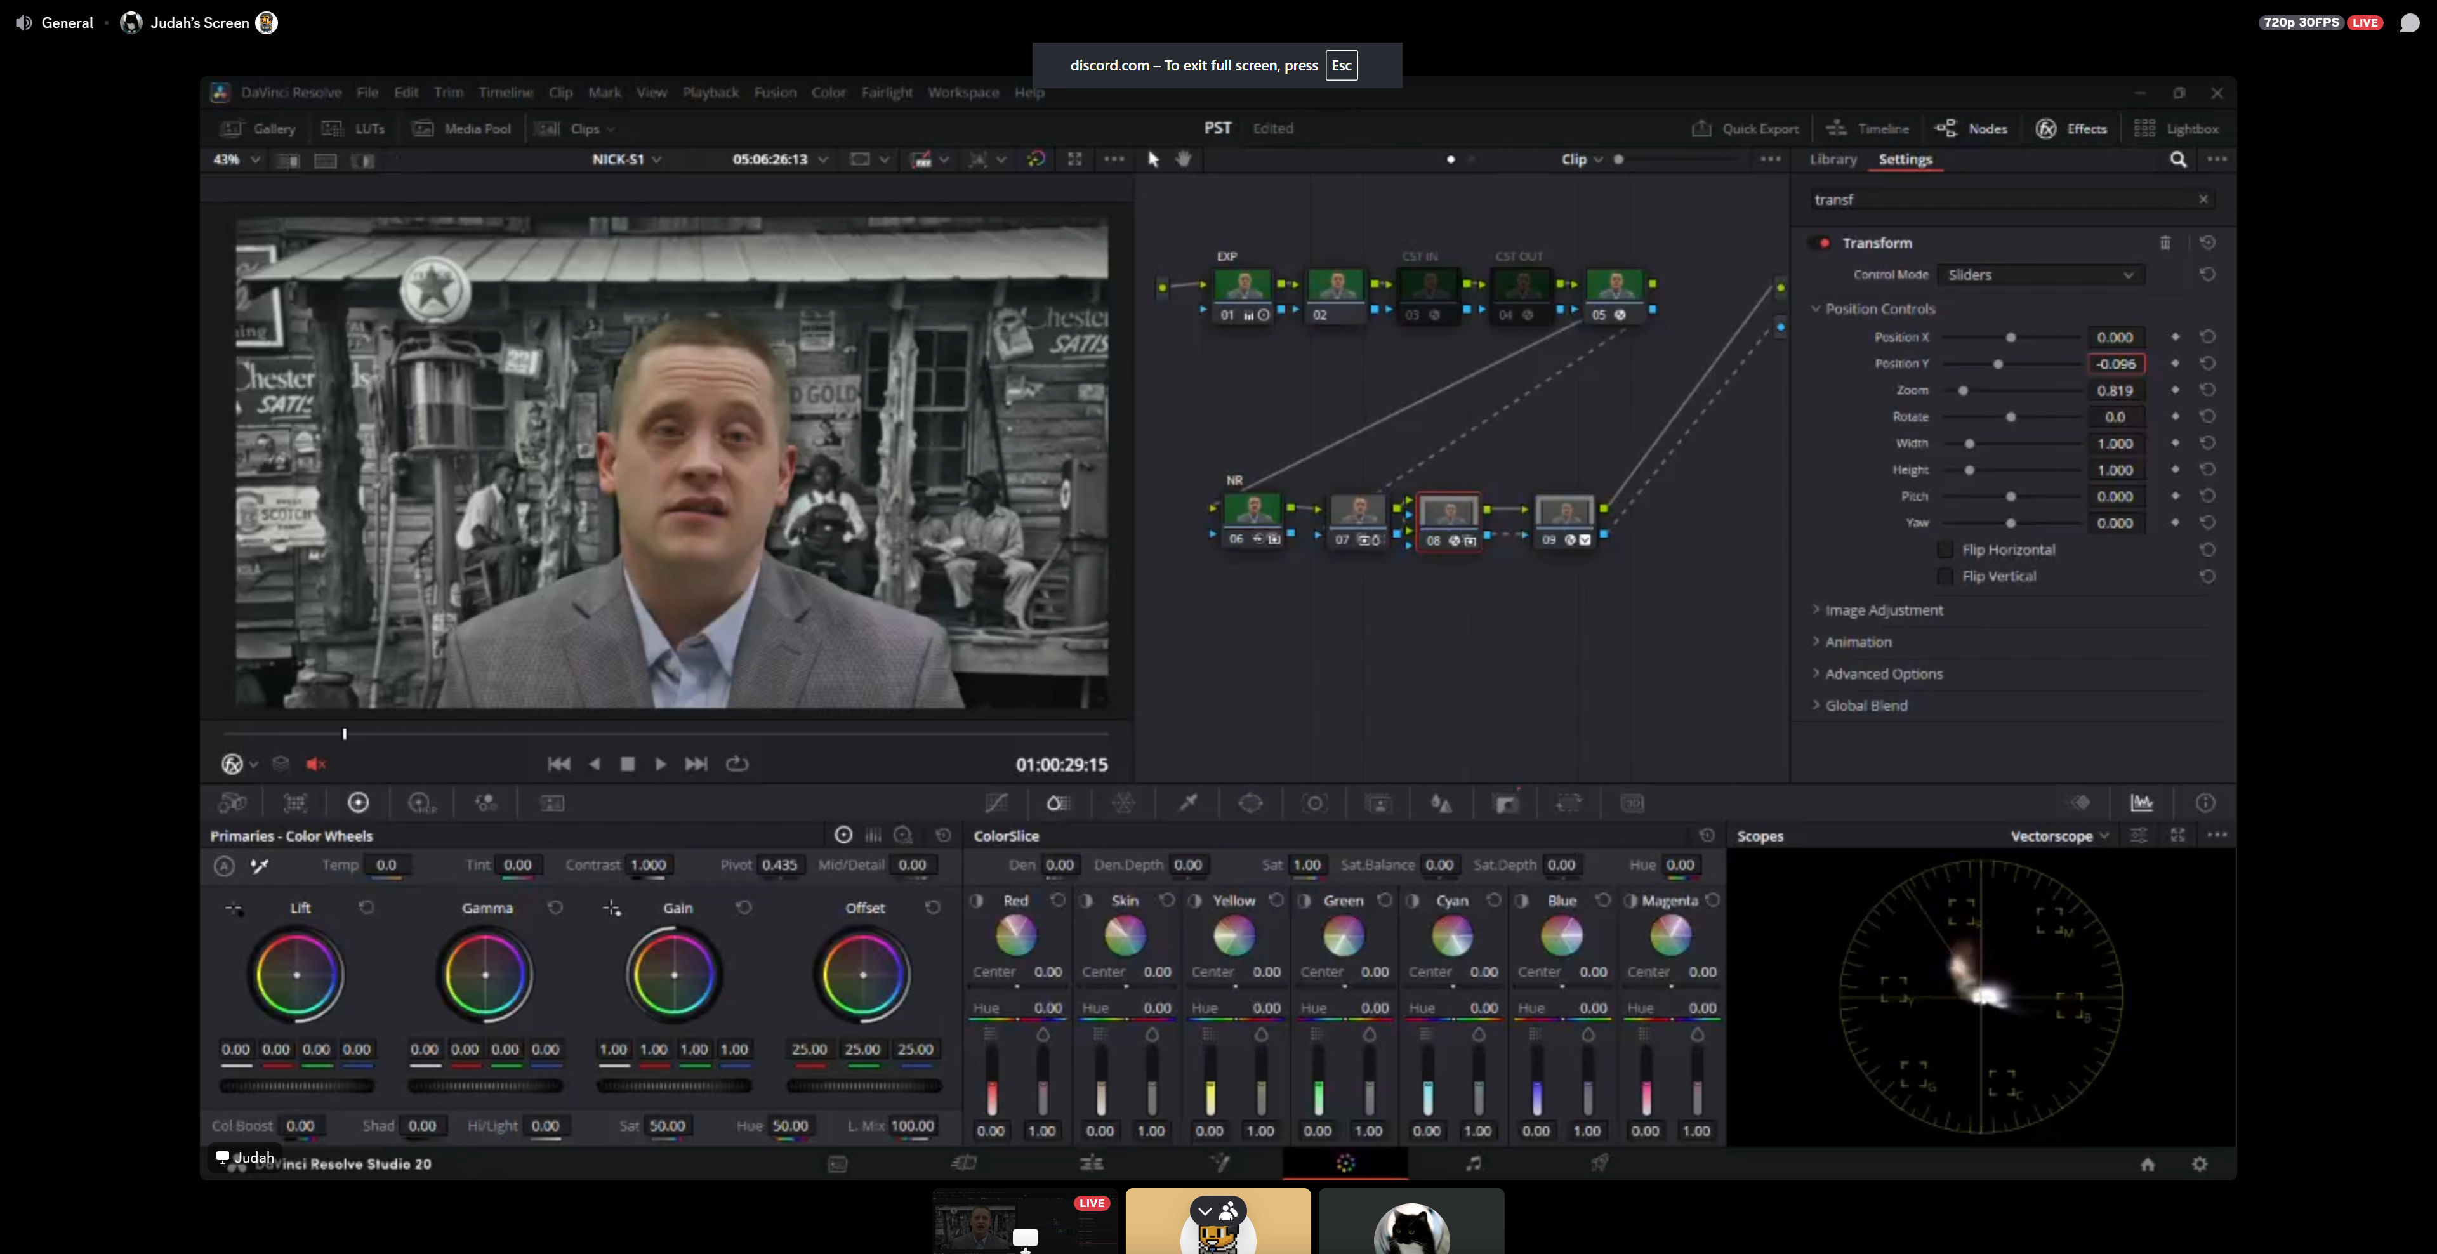2437x1254 pixels.
Task: Expand the Image Adjustment section
Action: pos(1882,611)
